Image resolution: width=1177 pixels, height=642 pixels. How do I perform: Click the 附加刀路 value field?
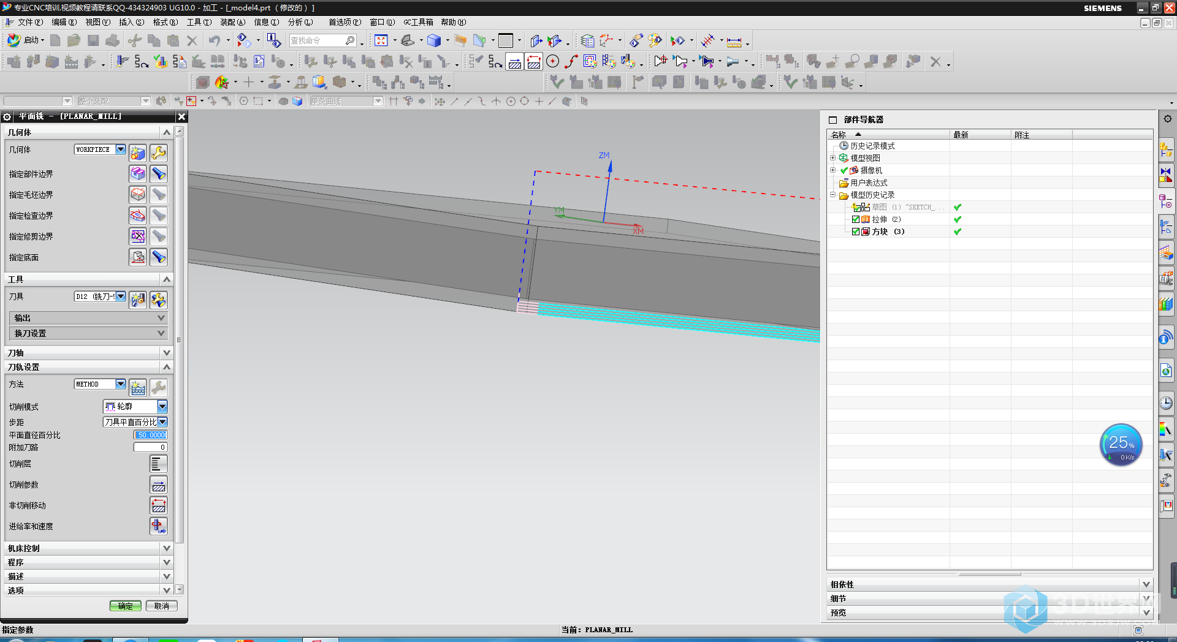click(x=151, y=447)
